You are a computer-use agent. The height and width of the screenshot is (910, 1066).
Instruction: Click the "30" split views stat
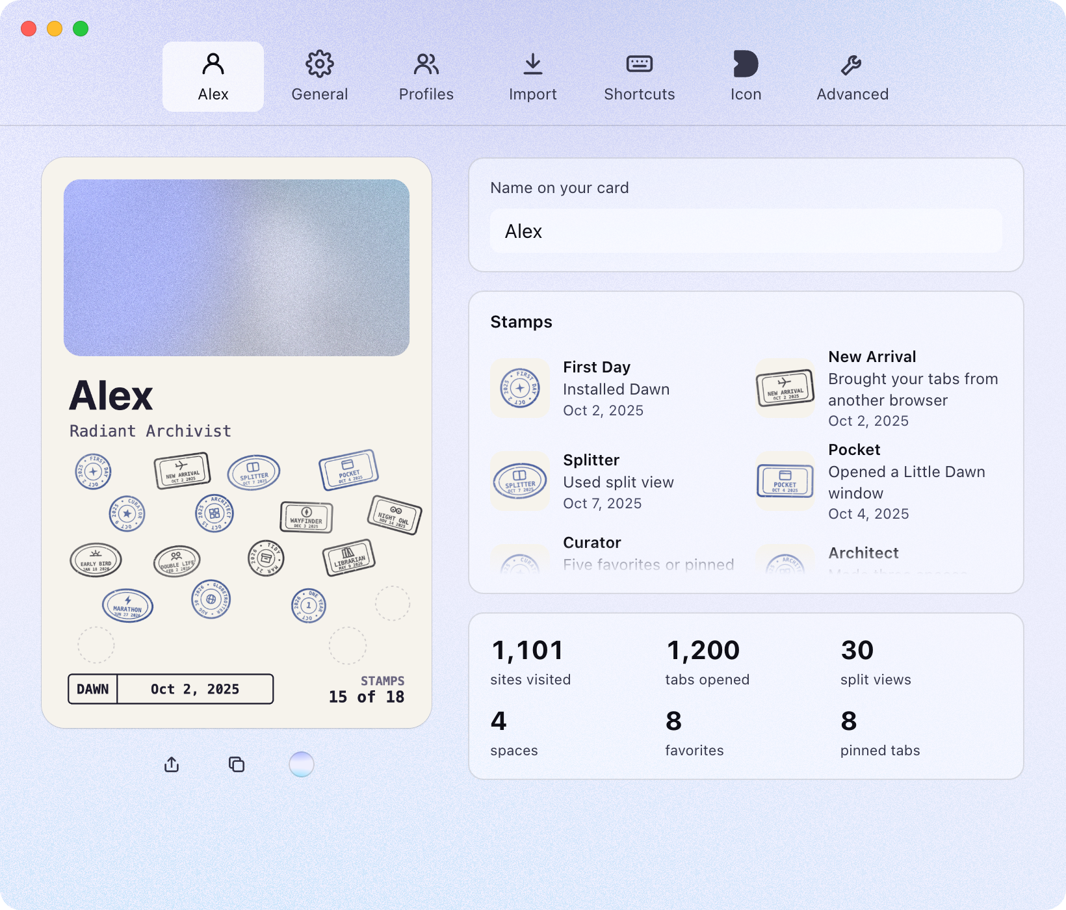coord(857,650)
